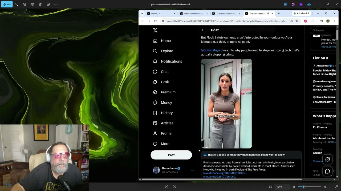The height and width of the screenshot is (191, 341).
Task: Click the install app icon in address bar
Action: coord(291,21)
